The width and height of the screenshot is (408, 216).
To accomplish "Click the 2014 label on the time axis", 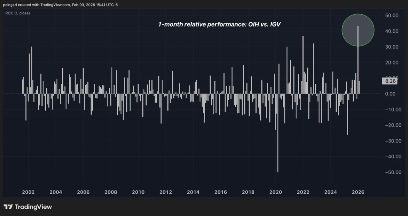I will (x=193, y=192).
